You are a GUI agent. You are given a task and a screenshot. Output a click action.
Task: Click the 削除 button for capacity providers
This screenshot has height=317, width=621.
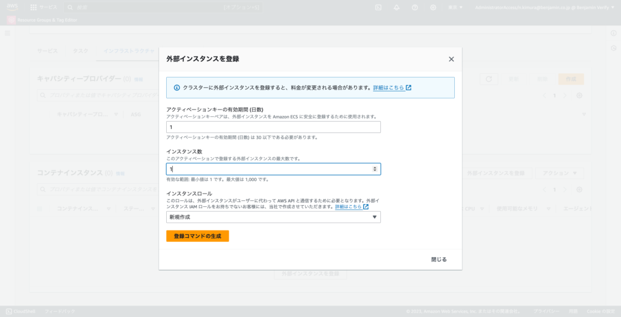542,79
